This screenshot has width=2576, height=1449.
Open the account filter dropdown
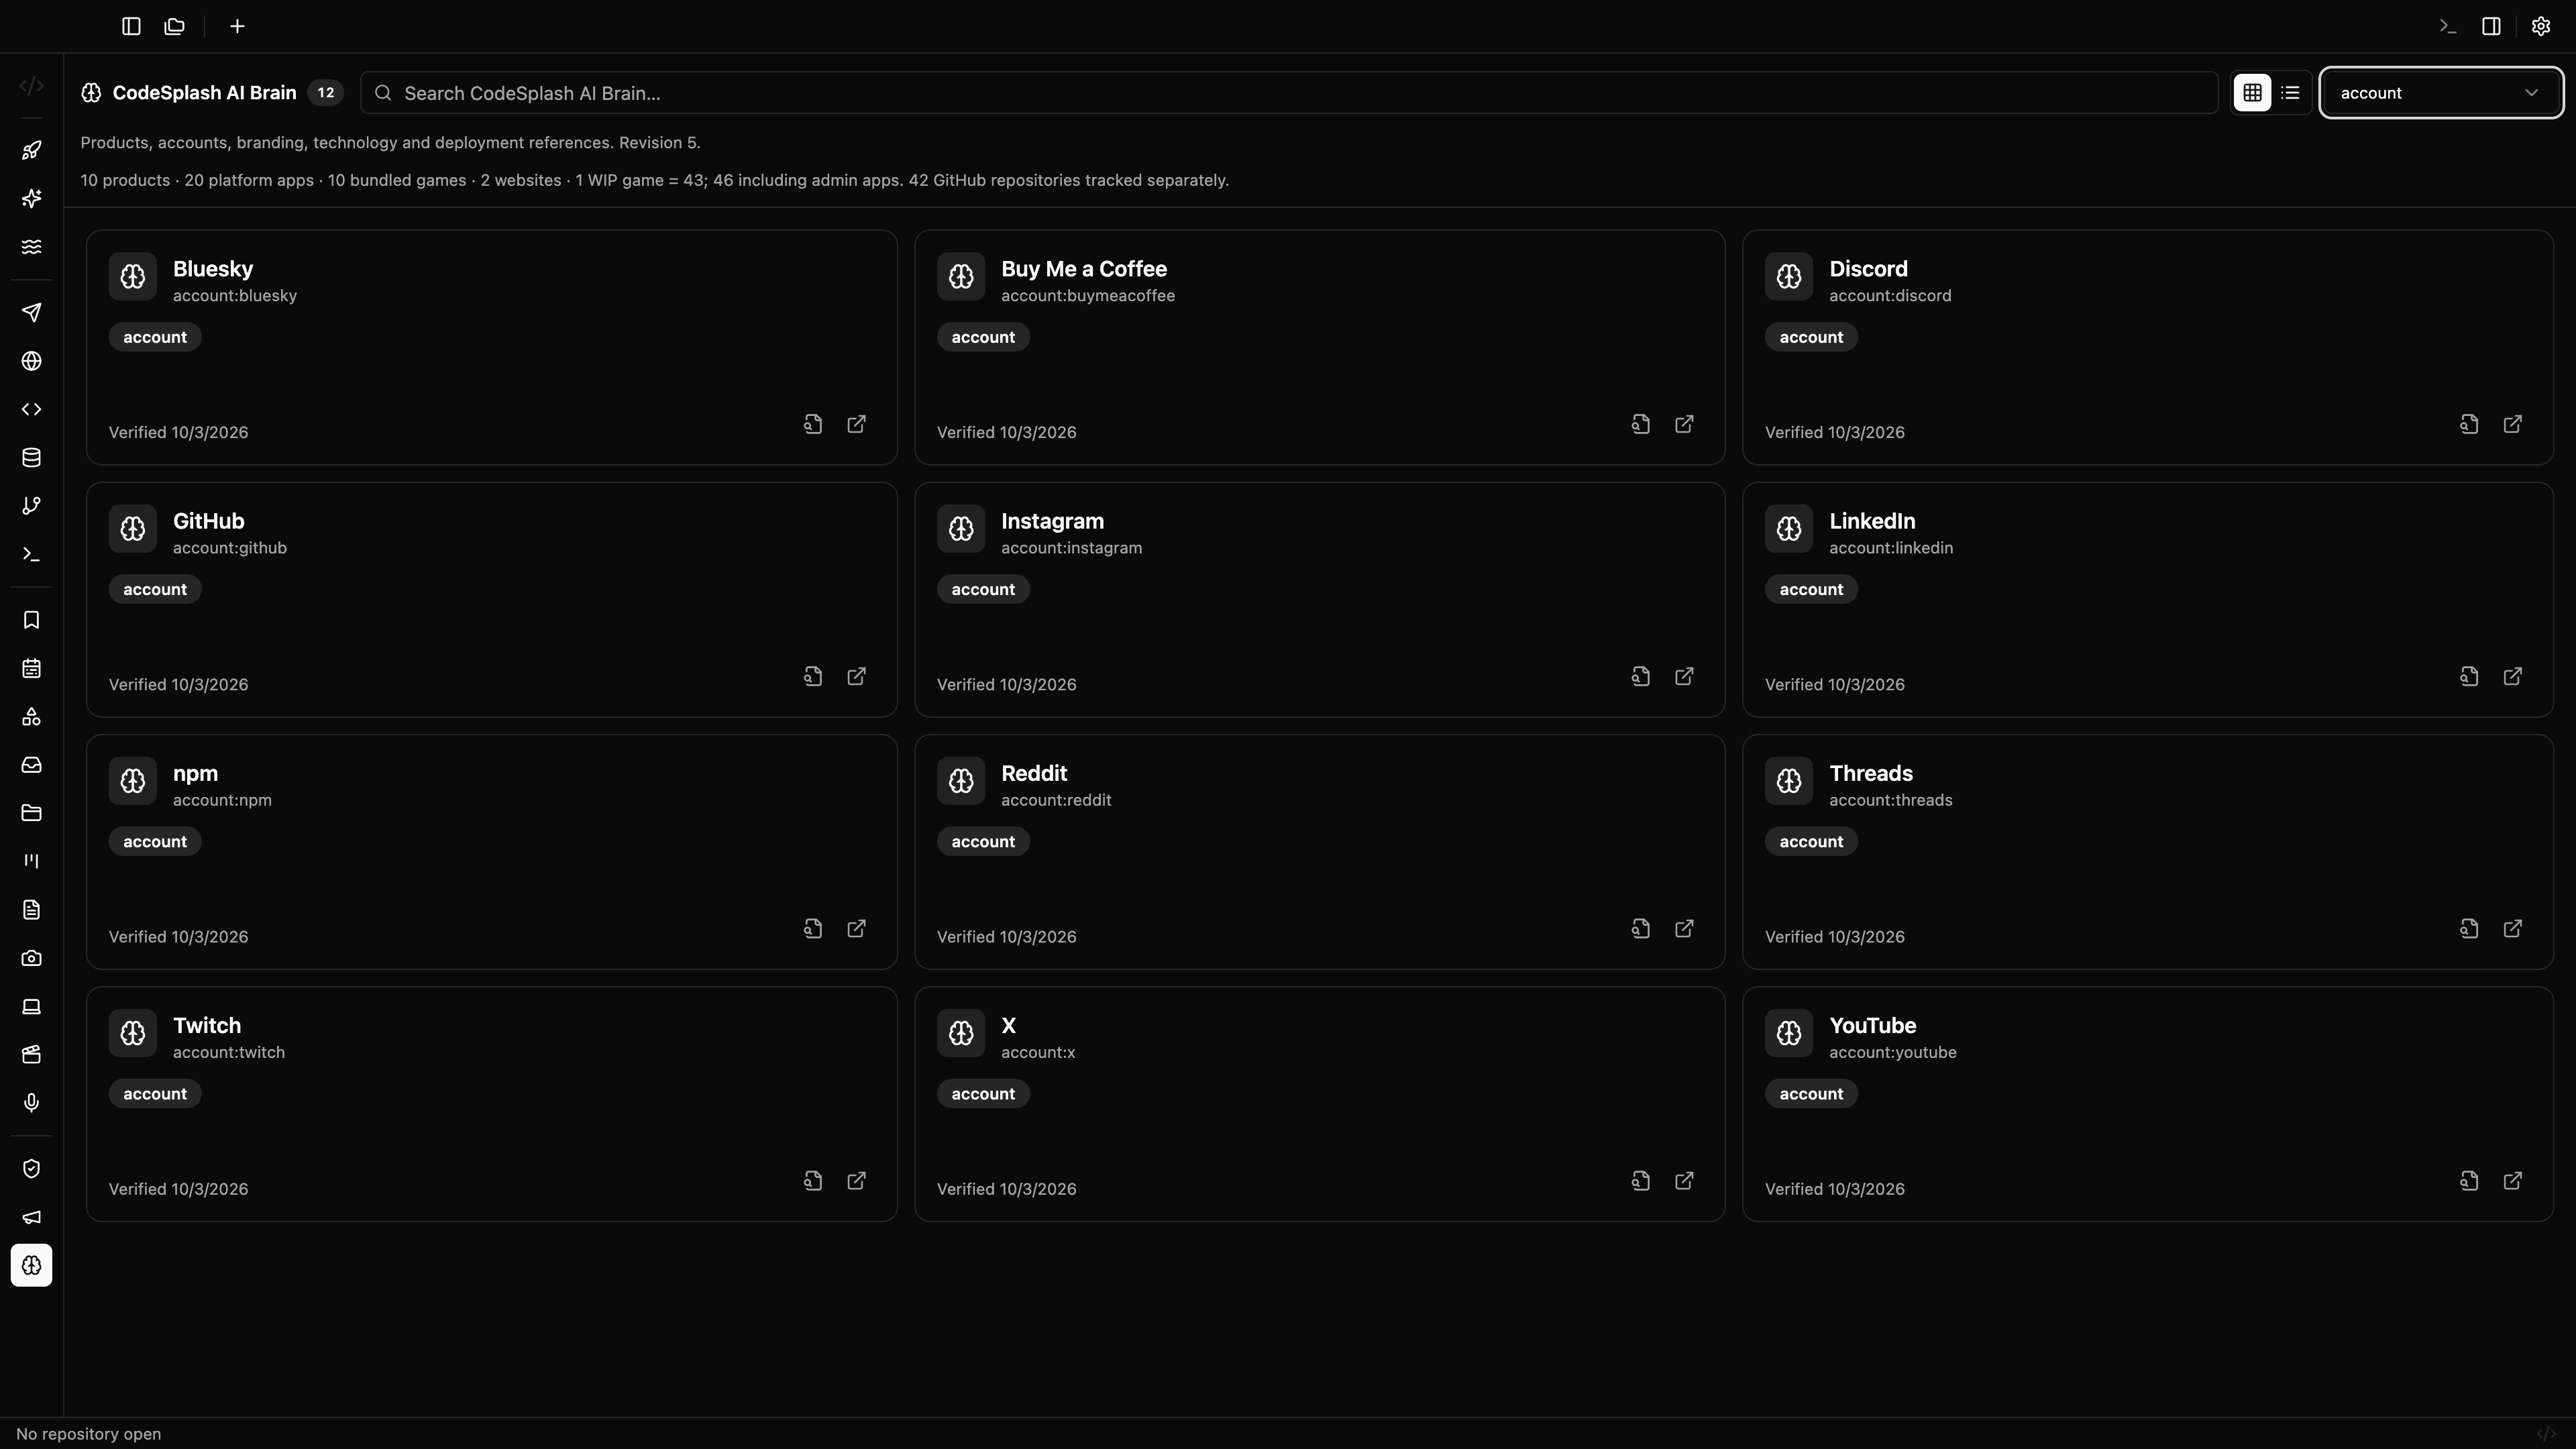click(x=2441, y=93)
